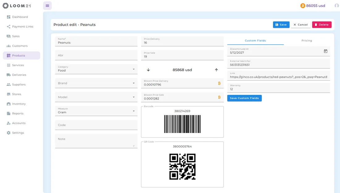This screenshot has height=193, width=340.
Task: Click the Price Sale field with 19
Action: point(182,55)
